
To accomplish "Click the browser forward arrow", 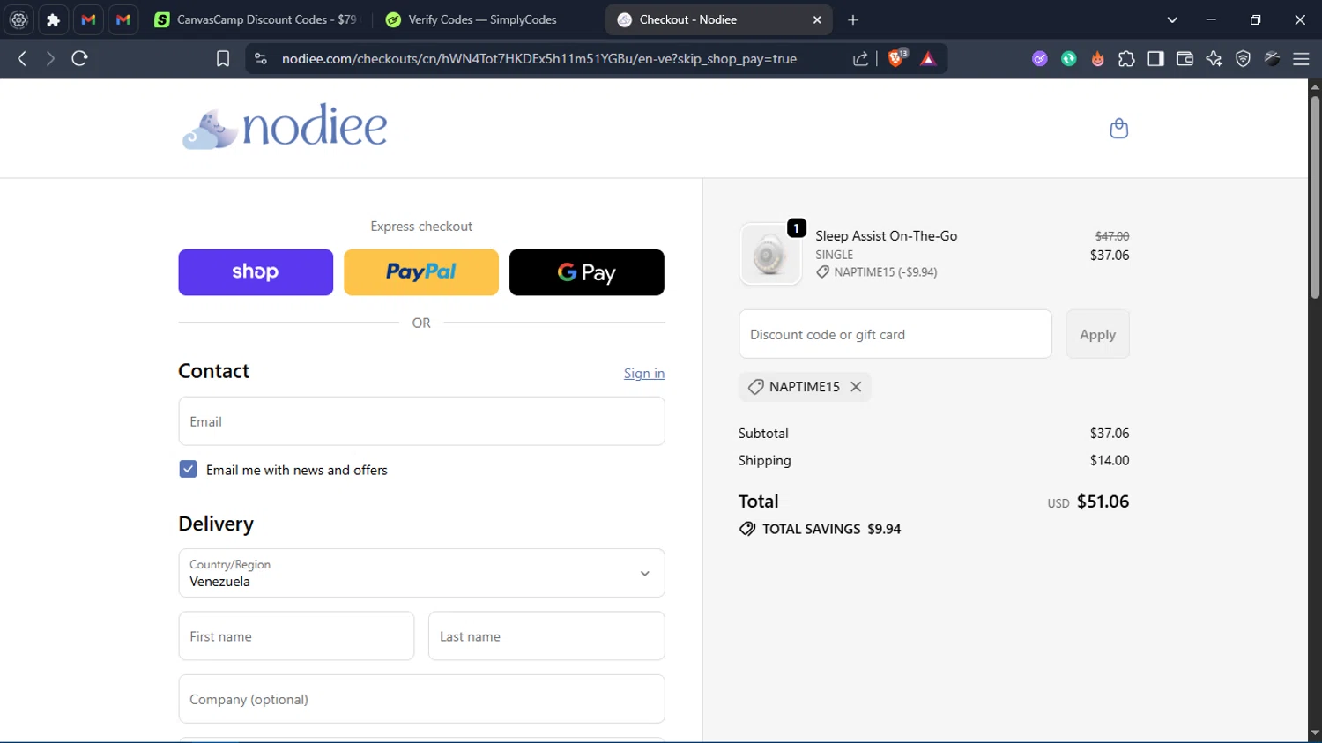I will [x=50, y=58].
